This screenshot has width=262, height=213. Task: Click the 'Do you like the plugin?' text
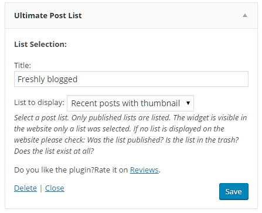55,170
